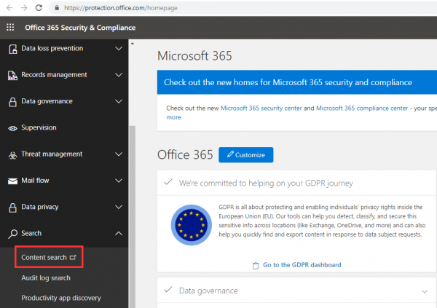The width and height of the screenshot is (437, 308).
Task: Click the Office 365 Security & Compliance title
Action: point(80,28)
